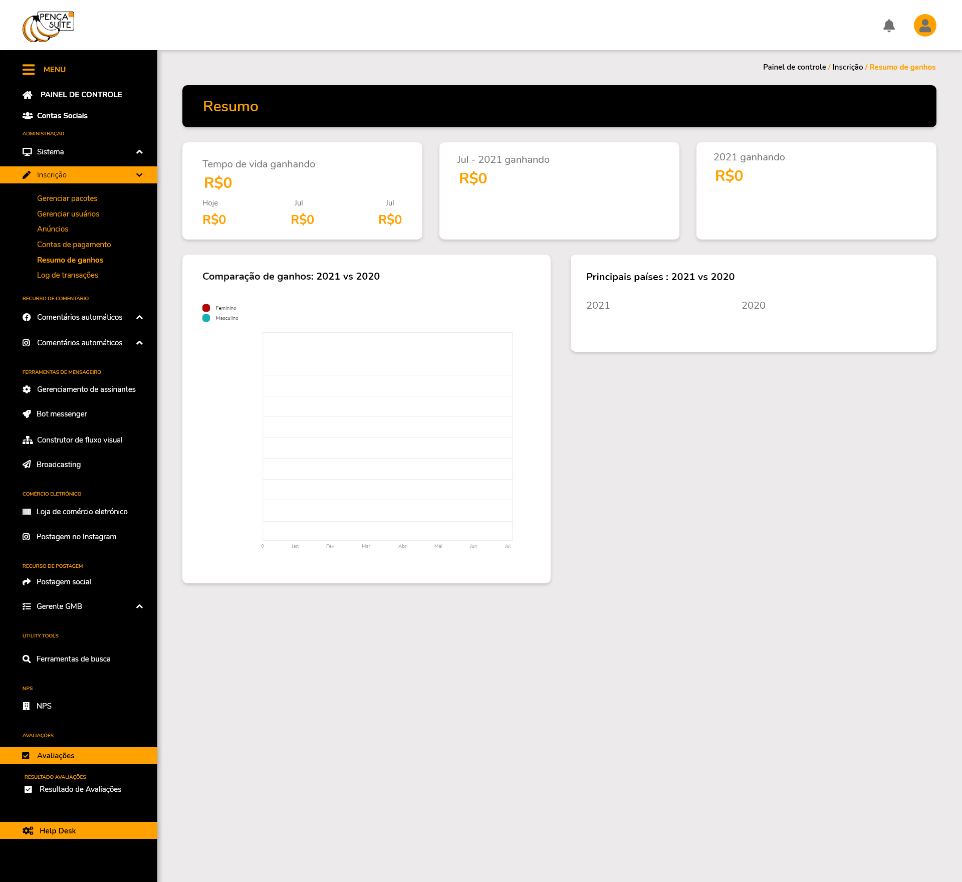The height and width of the screenshot is (882, 962).
Task: Click the Resultado de Avaliações checkbox icon
Action: pyautogui.click(x=29, y=789)
